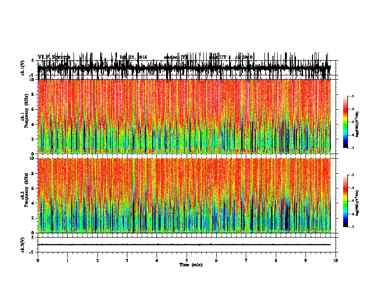
Task: Click the "station=ITH" header label
Action: tap(176, 57)
